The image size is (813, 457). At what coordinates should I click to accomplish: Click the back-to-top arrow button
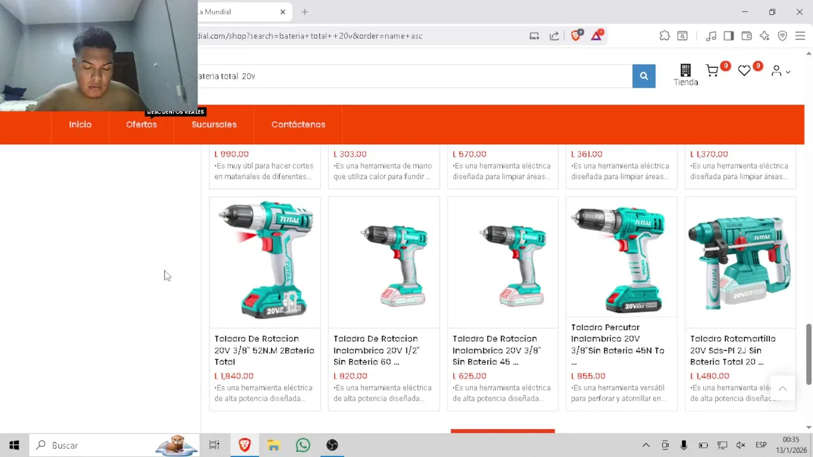783,388
